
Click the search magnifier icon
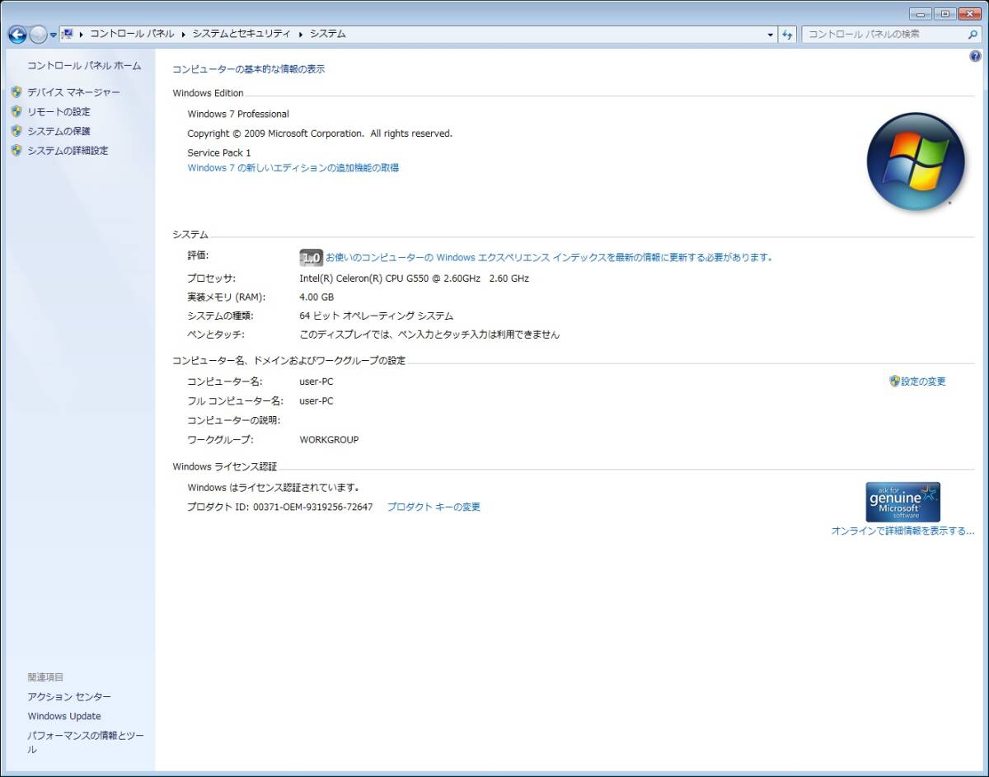click(x=973, y=35)
